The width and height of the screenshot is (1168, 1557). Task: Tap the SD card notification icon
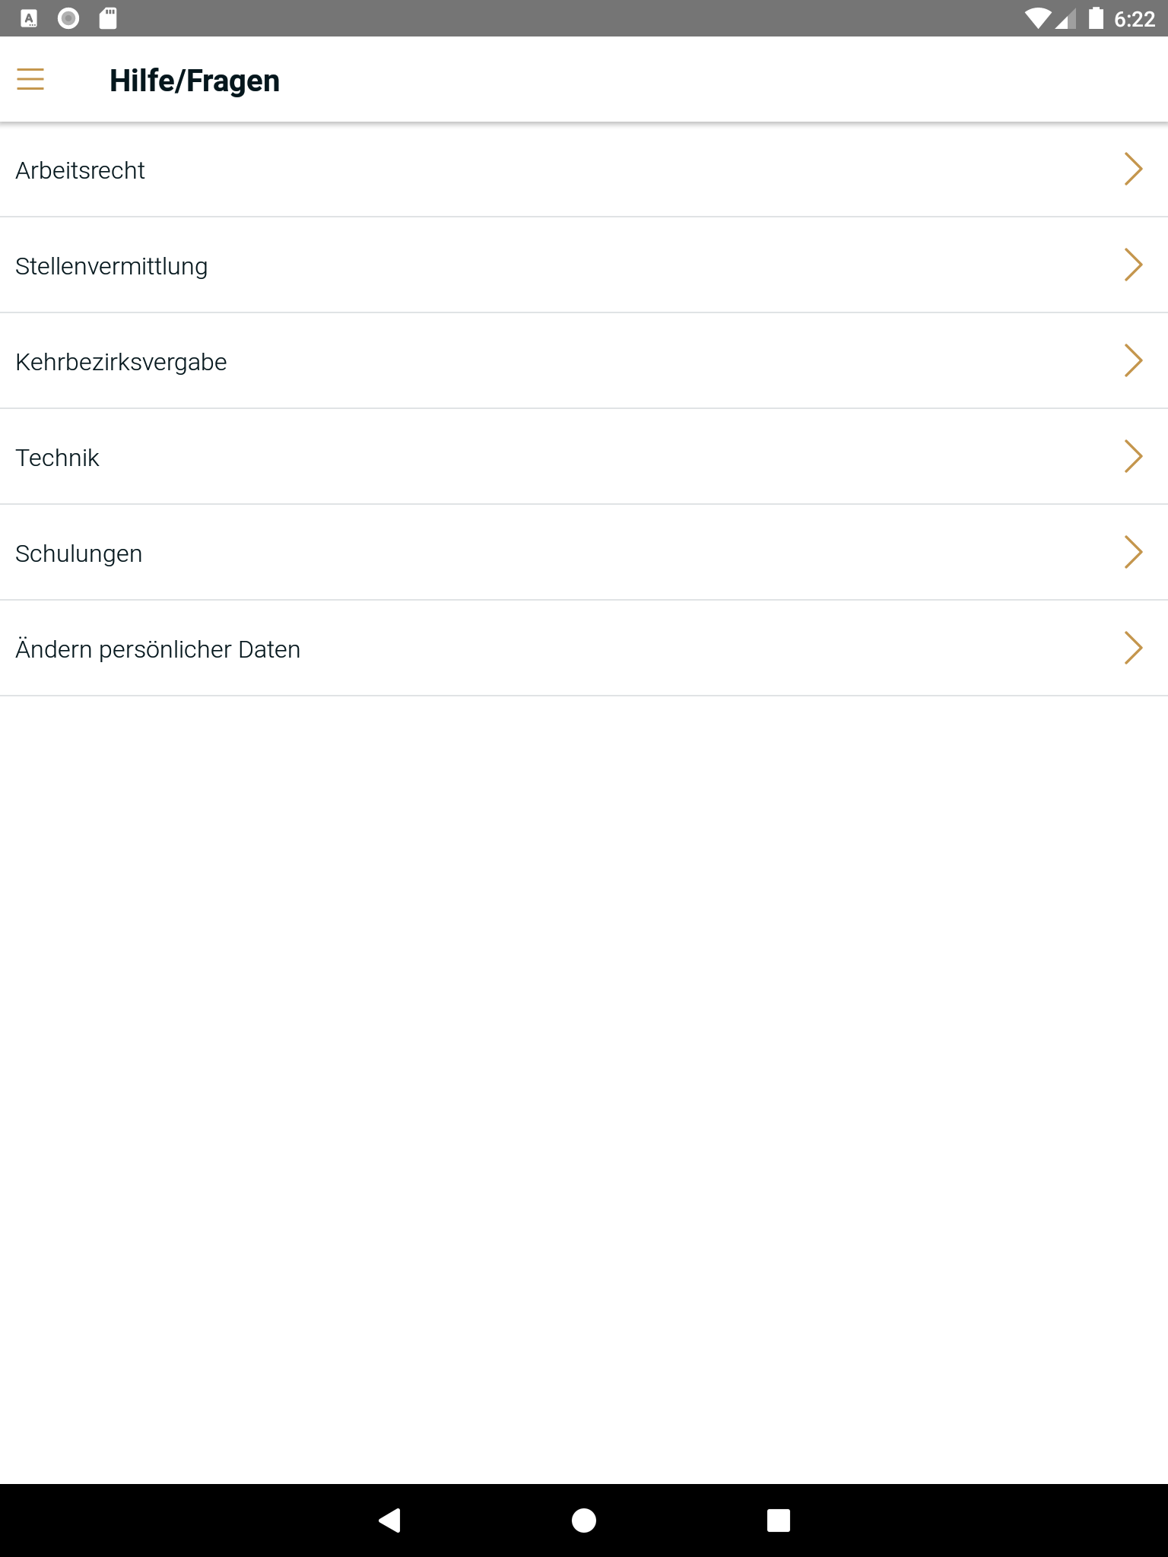[x=108, y=18]
